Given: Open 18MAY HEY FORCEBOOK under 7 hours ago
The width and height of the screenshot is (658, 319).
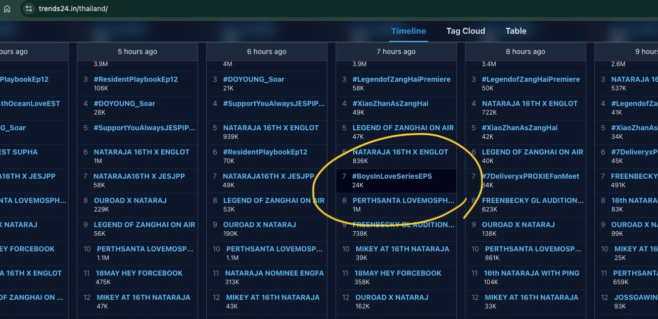Looking at the screenshot, I should click(398, 273).
